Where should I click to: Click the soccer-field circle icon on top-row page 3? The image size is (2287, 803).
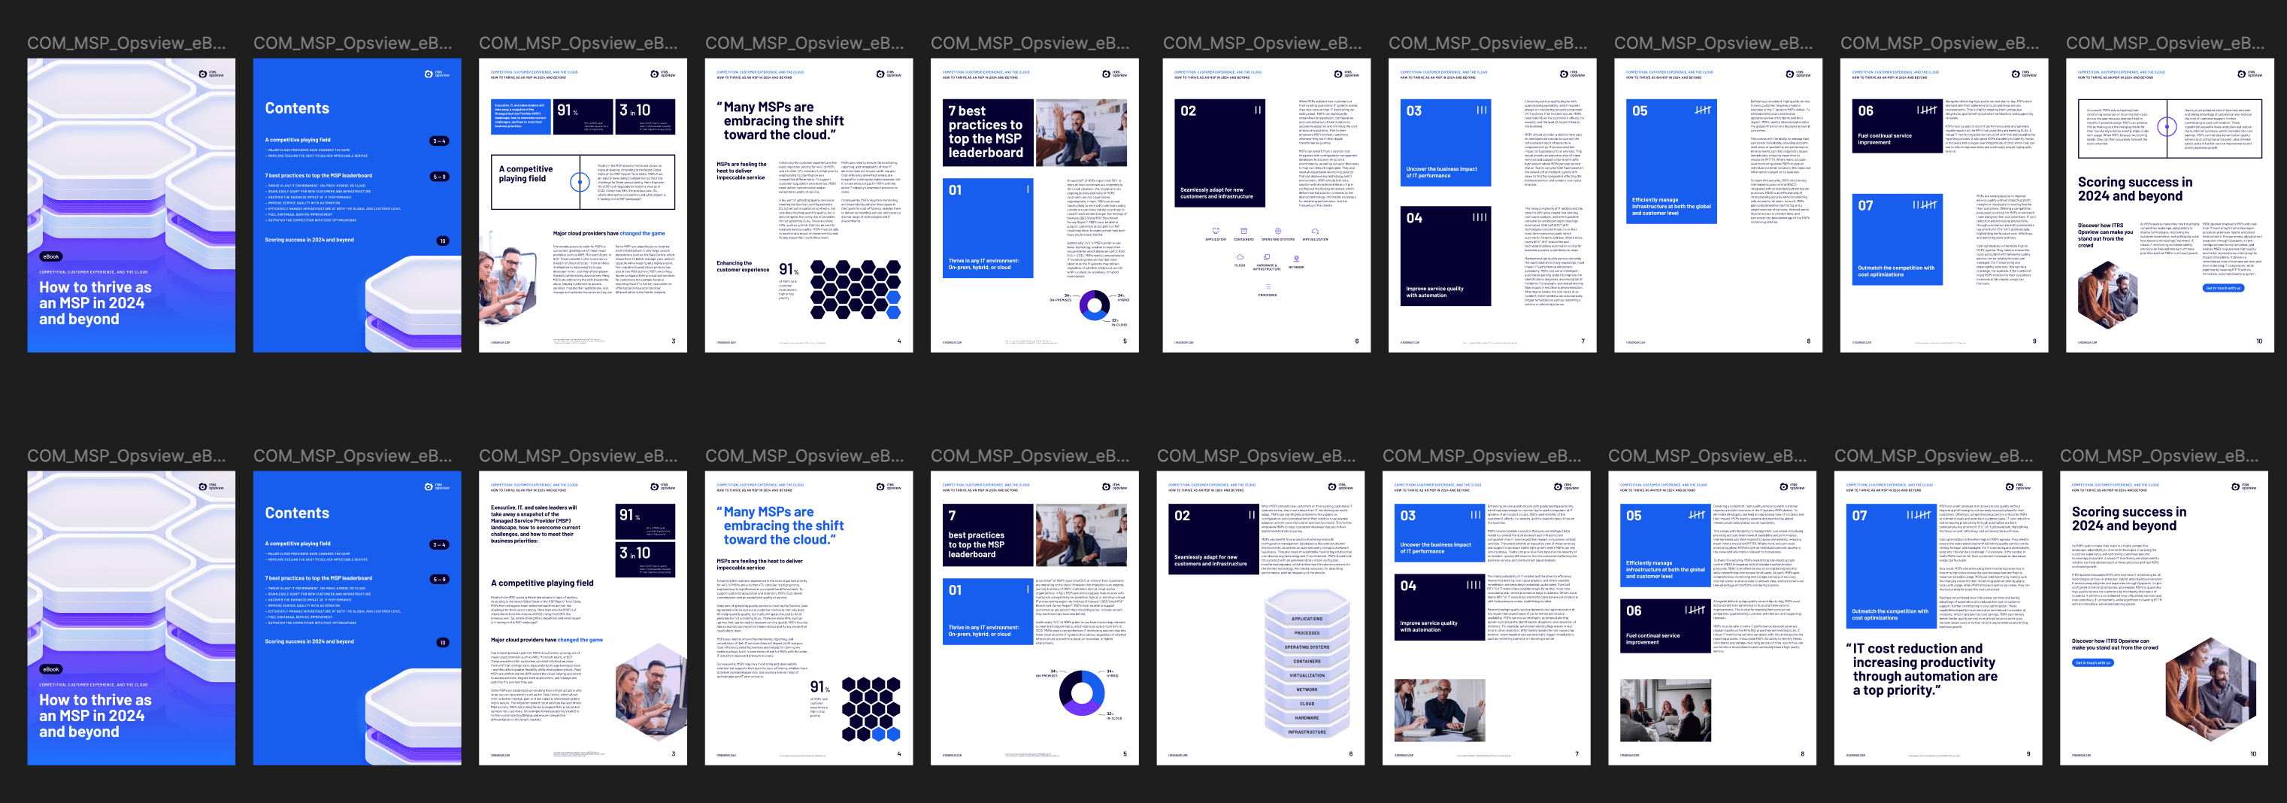(x=580, y=182)
